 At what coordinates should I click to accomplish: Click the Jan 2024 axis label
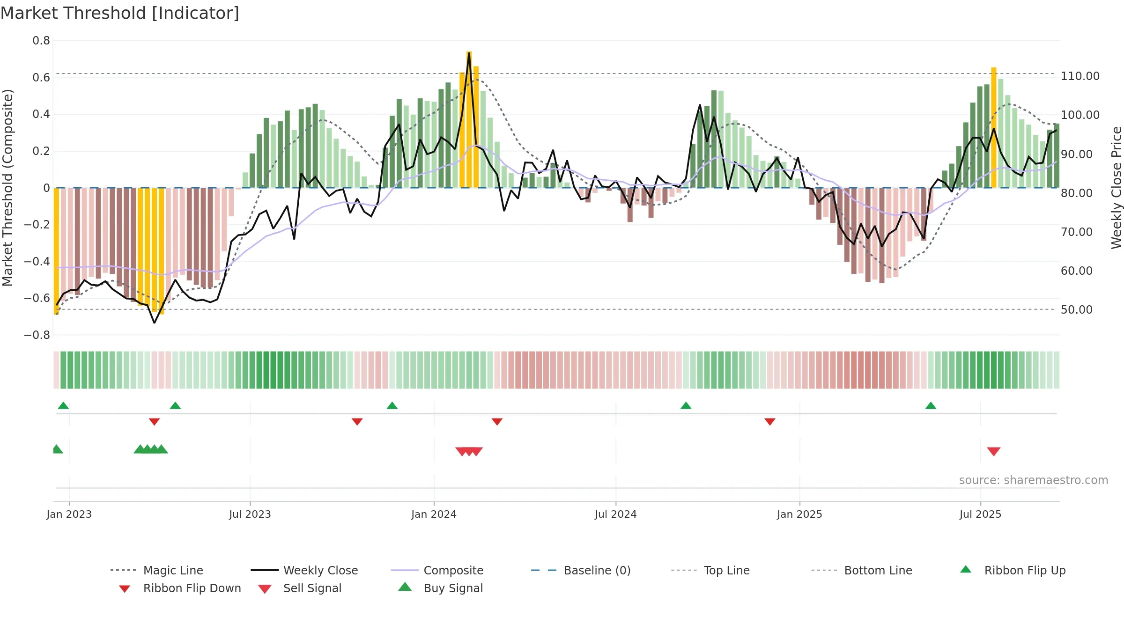tap(434, 514)
